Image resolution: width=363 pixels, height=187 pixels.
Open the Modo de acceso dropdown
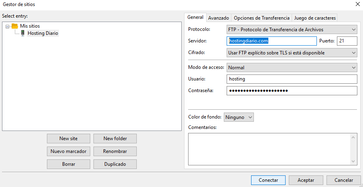292,68
